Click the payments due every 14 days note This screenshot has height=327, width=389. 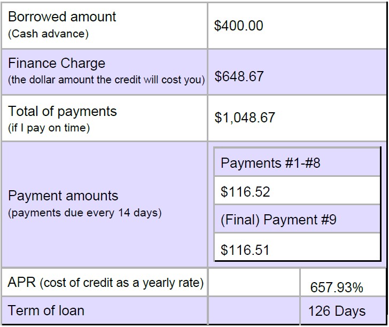coord(85,213)
